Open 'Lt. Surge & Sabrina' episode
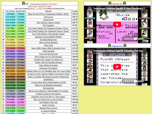 pyautogui.click(x=48, y=111)
